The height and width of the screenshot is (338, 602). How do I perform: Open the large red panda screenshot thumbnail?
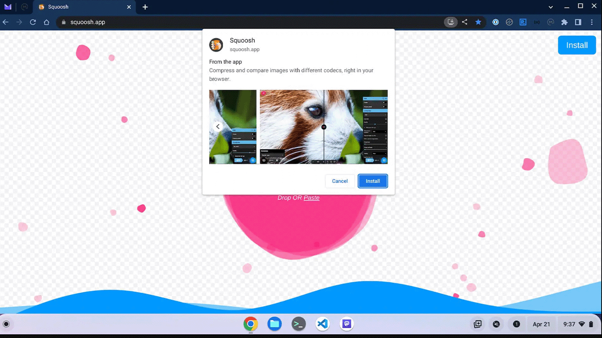tap(324, 127)
